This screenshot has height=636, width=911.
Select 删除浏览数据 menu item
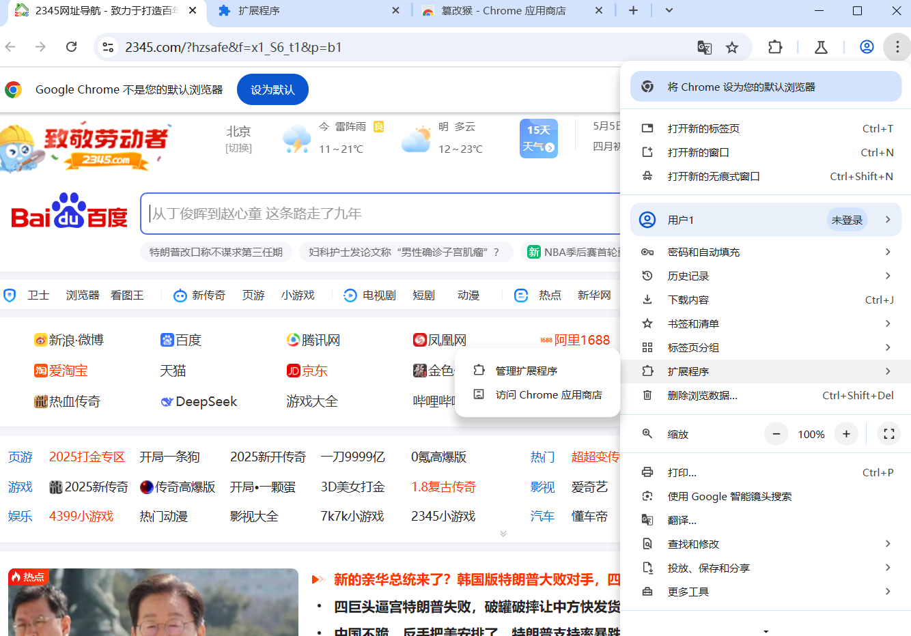coord(766,395)
